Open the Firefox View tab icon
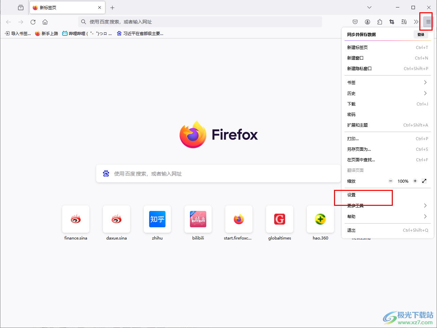 pos(21,7)
